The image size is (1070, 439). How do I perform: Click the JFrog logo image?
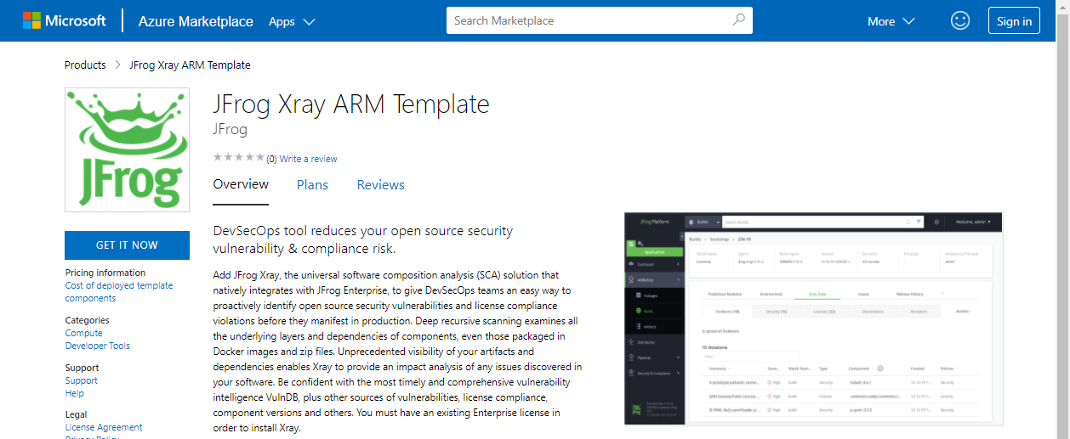pos(128,150)
